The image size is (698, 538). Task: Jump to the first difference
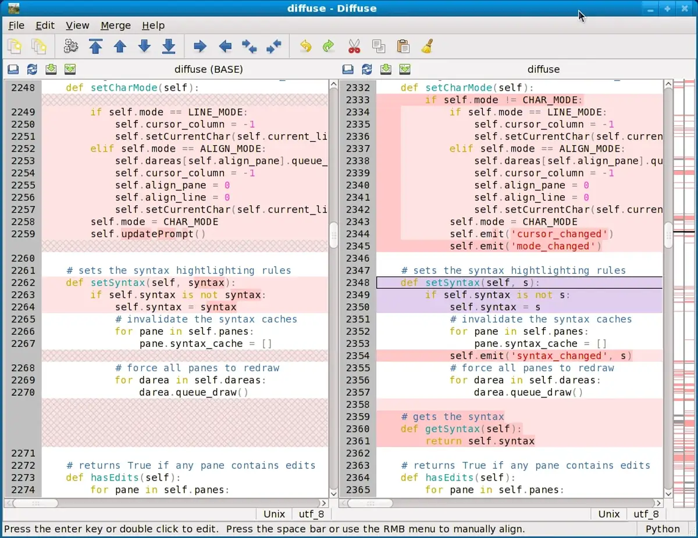pyautogui.click(x=96, y=46)
